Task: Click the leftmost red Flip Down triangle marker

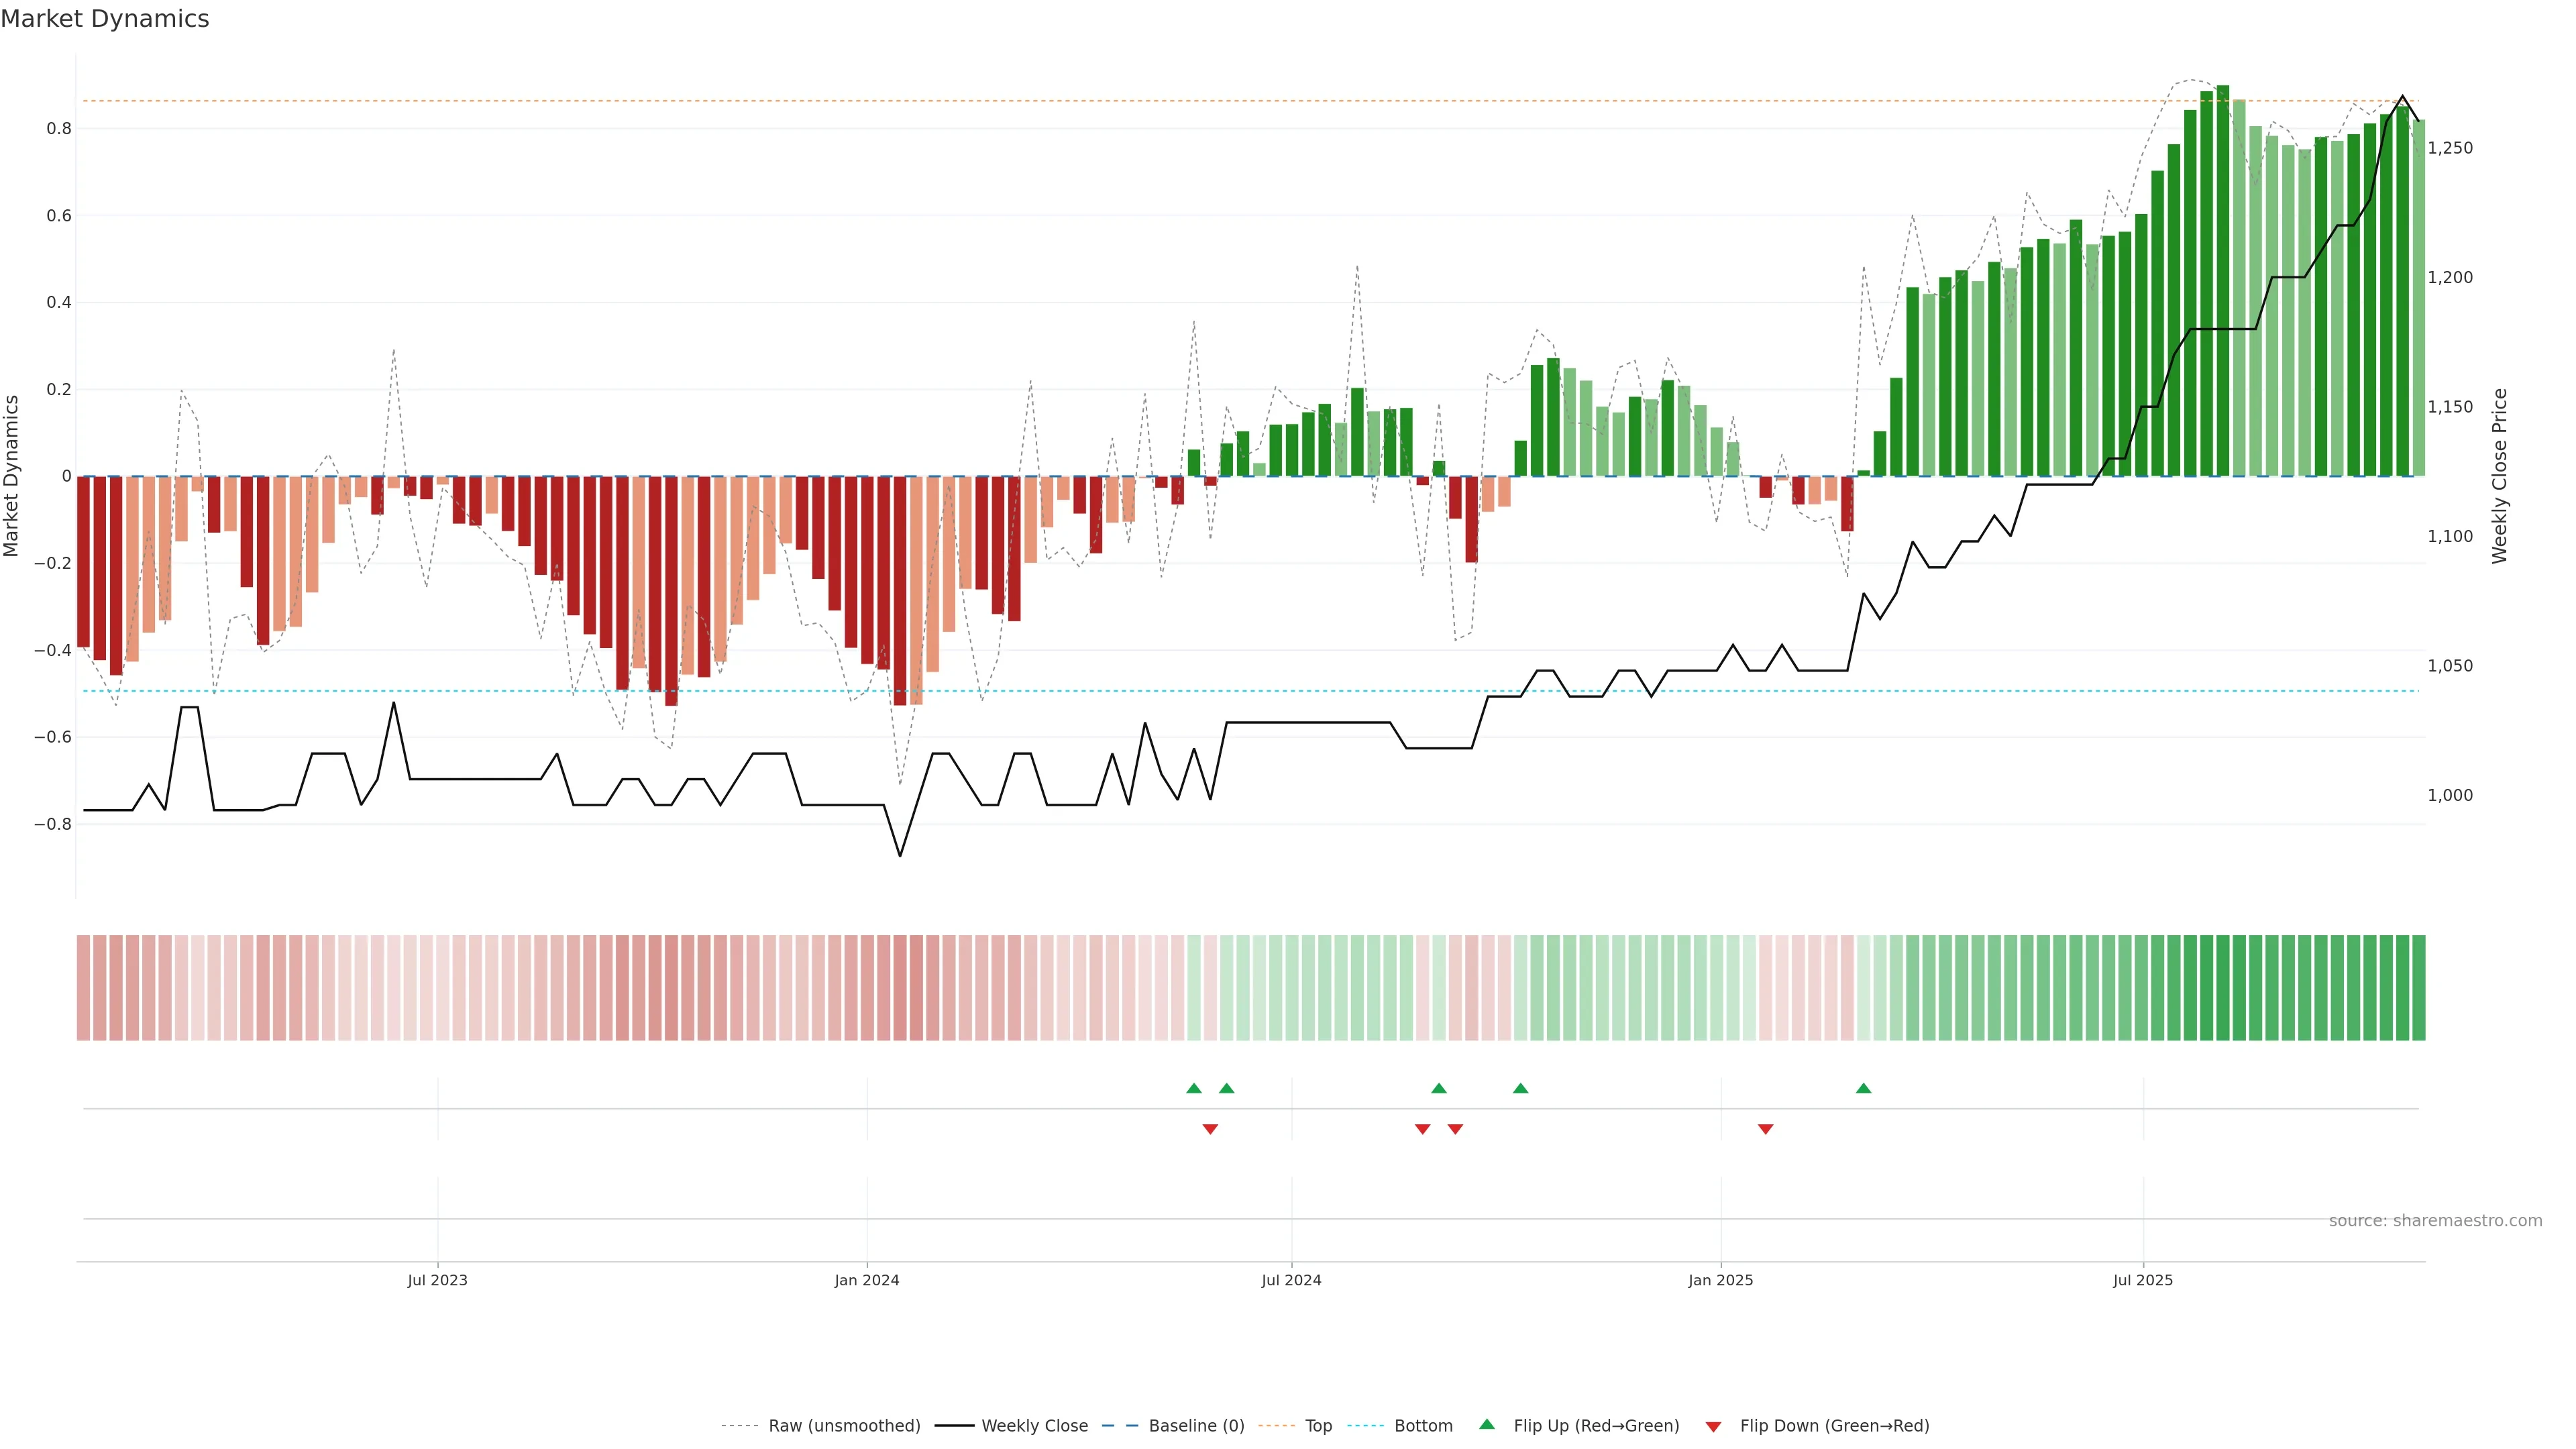Action: [x=1210, y=1129]
